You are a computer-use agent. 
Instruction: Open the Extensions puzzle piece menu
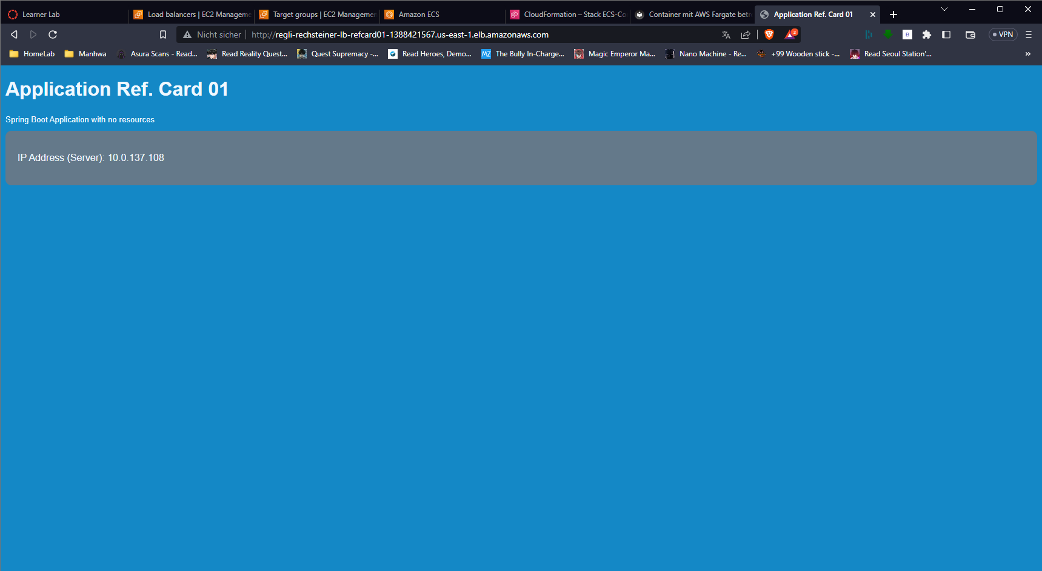click(927, 35)
